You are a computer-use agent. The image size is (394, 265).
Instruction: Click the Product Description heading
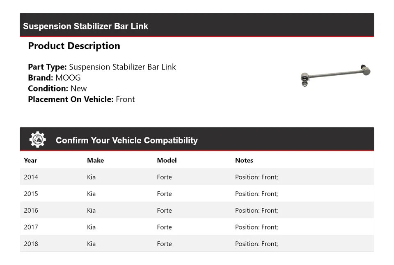(x=74, y=46)
